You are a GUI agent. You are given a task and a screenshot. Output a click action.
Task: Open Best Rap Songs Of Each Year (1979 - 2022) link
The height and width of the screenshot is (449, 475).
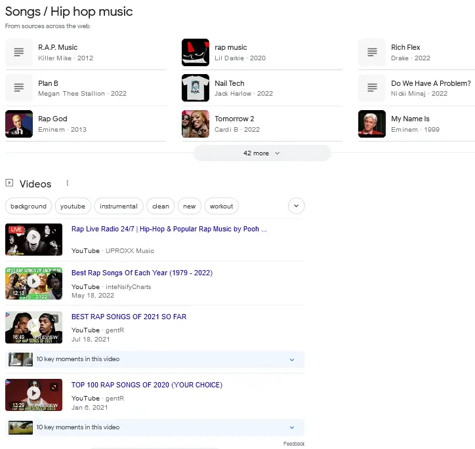[142, 273]
